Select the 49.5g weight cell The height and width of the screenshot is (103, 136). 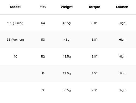(x=67, y=73)
